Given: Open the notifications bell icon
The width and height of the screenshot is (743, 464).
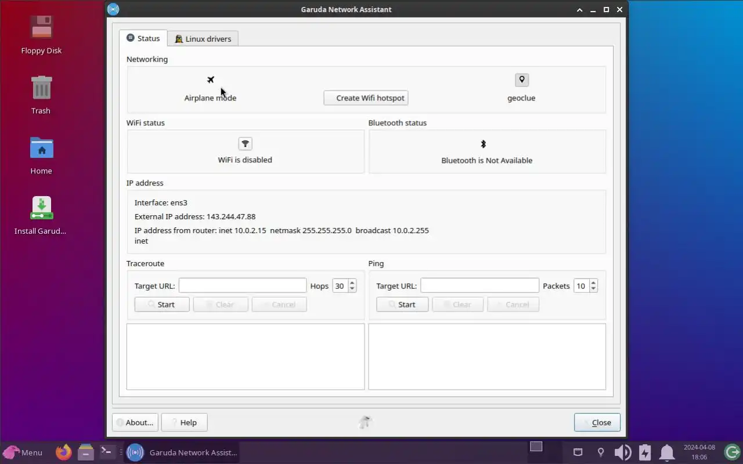Looking at the screenshot, I should pyautogui.click(x=667, y=452).
